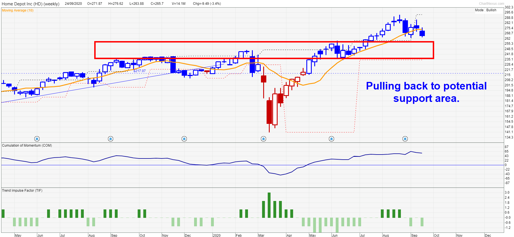Click the Mode : Bullish label

tap(486, 10)
